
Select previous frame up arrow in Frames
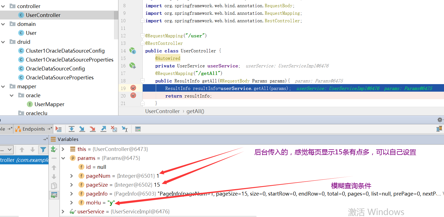click(x=22, y=150)
